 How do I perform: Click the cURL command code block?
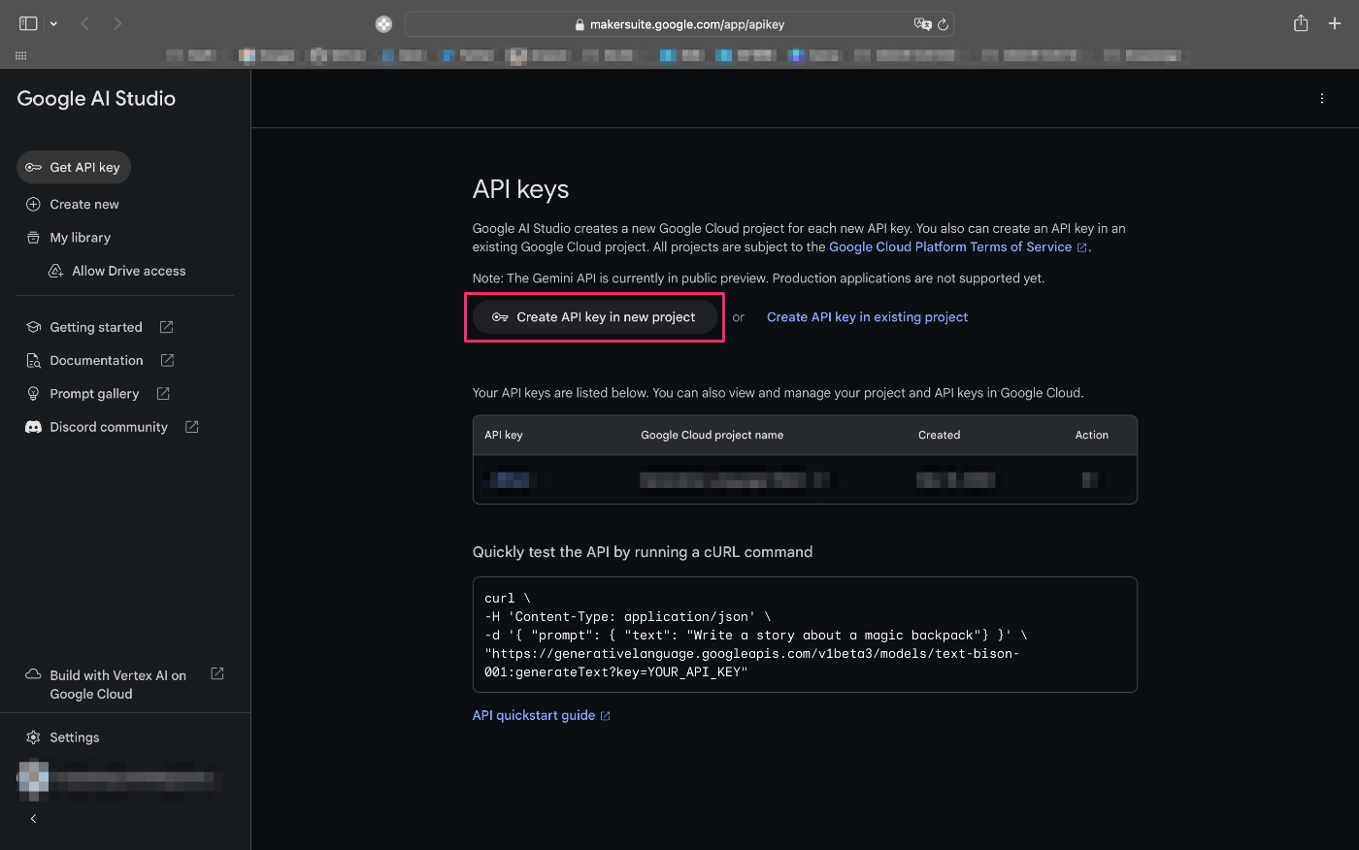coord(805,635)
